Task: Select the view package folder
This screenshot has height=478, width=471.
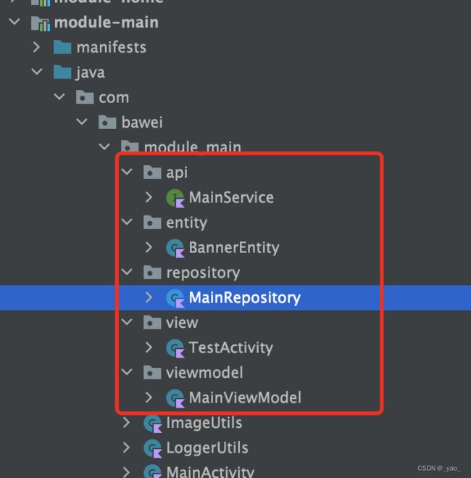Action: pos(152,323)
